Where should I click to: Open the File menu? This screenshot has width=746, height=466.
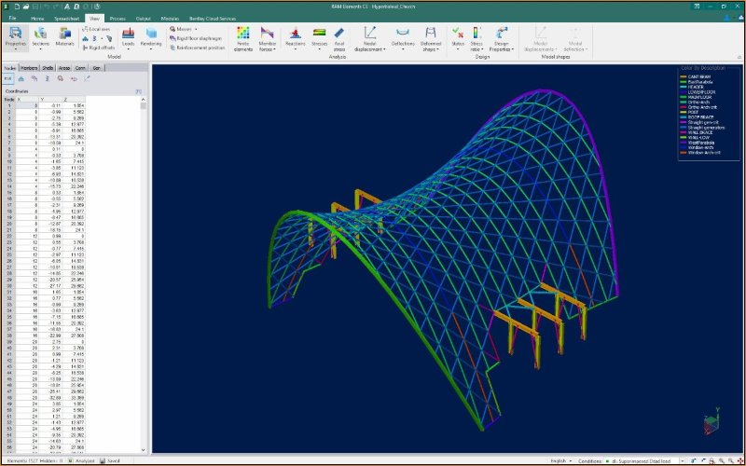click(13, 18)
